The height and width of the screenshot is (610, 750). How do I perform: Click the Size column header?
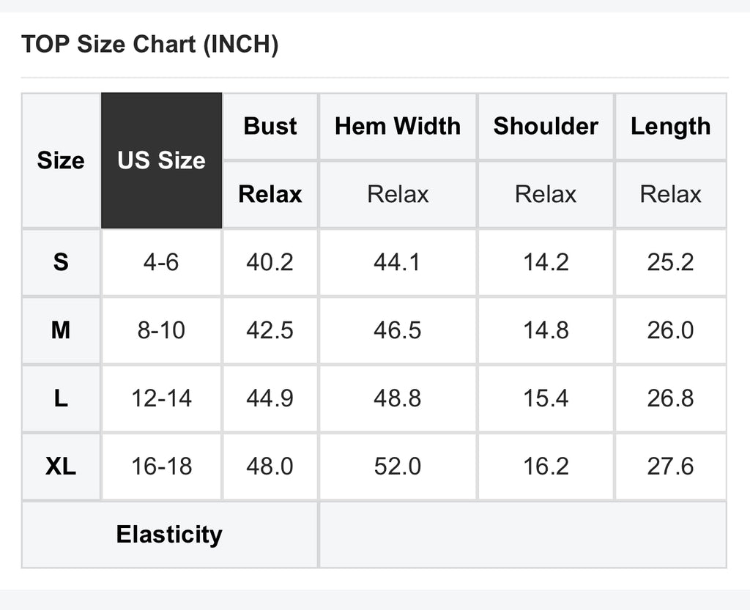tap(61, 160)
